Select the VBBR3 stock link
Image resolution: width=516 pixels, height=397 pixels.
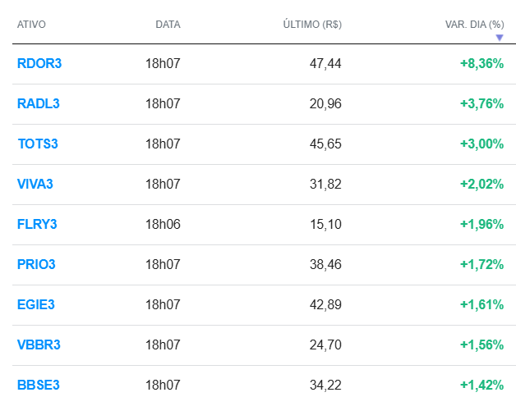[x=39, y=345]
